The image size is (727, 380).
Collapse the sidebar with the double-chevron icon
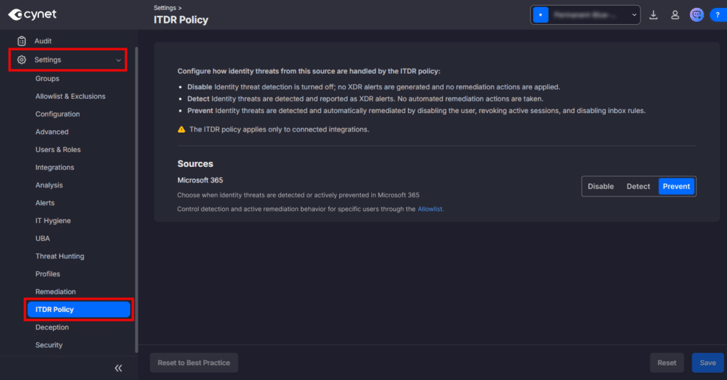[x=119, y=368]
